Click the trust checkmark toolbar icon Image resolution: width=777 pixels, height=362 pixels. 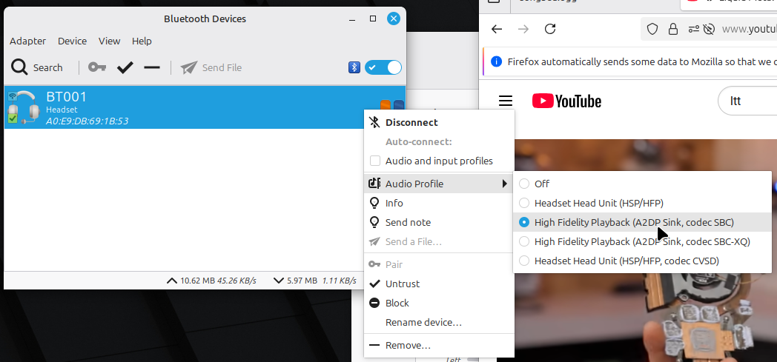(125, 67)
